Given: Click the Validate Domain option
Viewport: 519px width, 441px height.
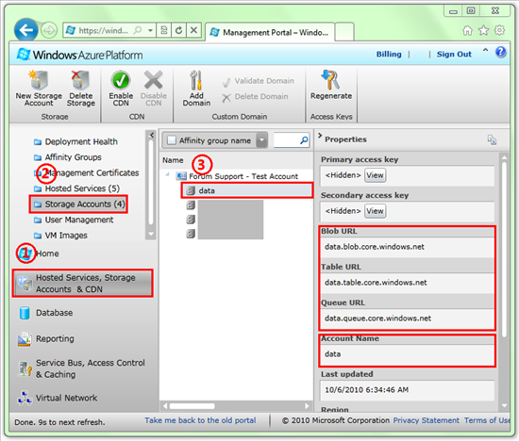Looking at the screenshot, I should coord(259,81).
